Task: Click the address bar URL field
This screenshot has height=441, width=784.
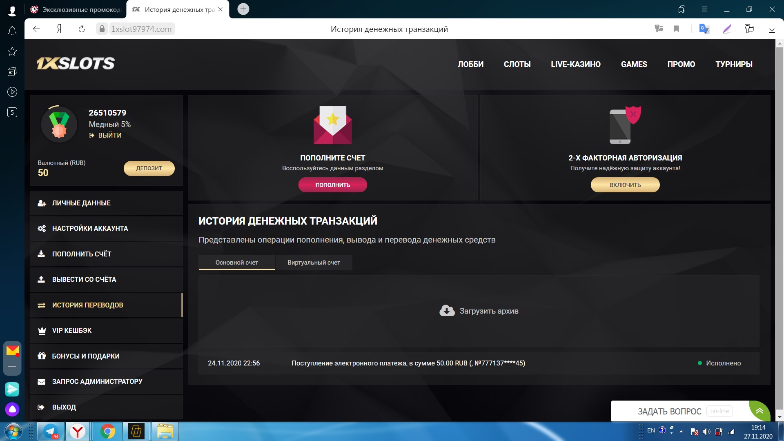Action: pyautogui.click(x=141, y=29)
